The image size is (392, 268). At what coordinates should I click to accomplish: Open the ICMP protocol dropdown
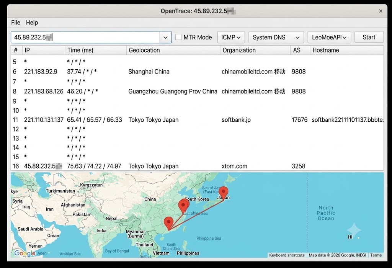(231, 37)
